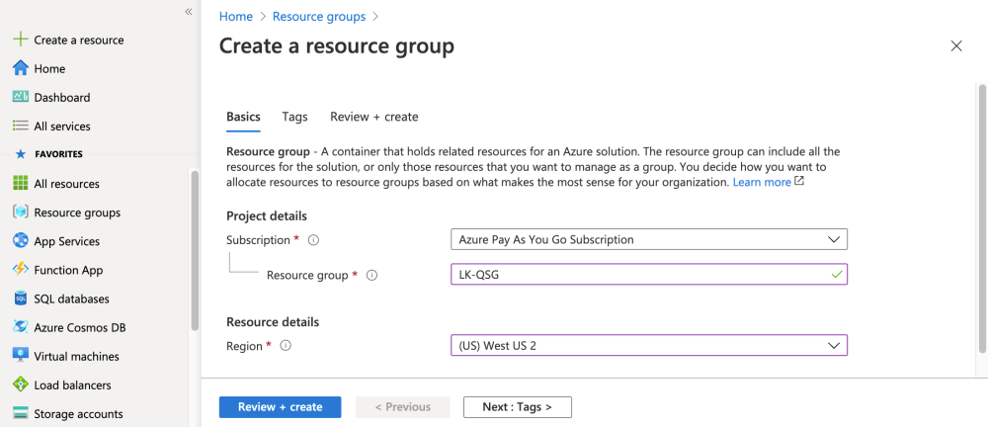Switch to the Review + create tab
988x427 pixels.
(x=373, y=117)
